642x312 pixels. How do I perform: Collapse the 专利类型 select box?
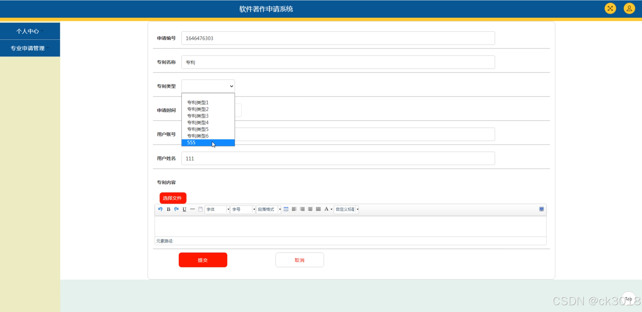coord(208,86)
